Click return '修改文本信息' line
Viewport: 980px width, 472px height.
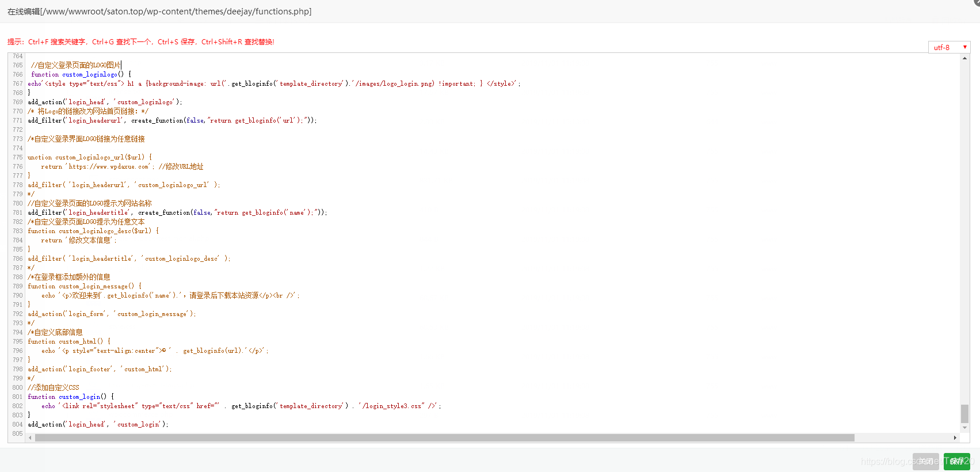click(x=79, y=240)
